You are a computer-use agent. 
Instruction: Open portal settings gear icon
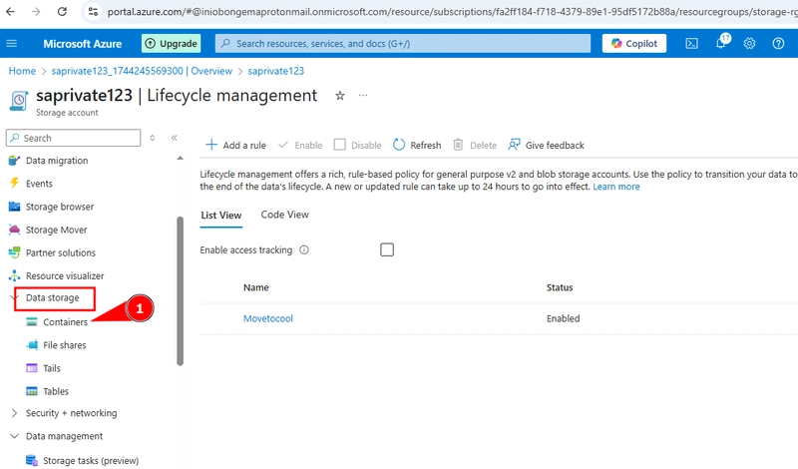749,43
